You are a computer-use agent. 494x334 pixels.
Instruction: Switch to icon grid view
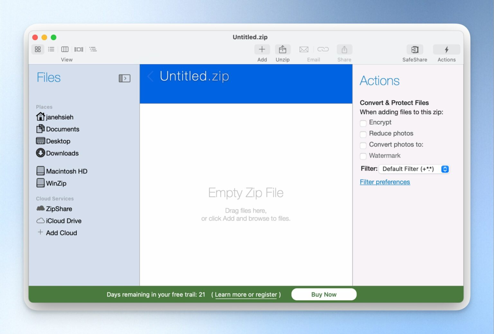[38, 49]
